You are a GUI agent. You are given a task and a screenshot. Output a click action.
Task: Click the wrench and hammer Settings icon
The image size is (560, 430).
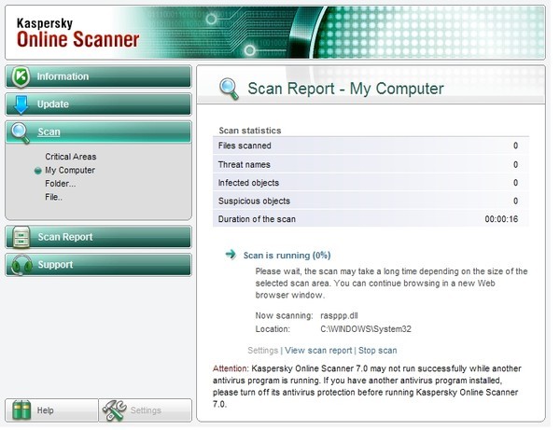(115, 410)
